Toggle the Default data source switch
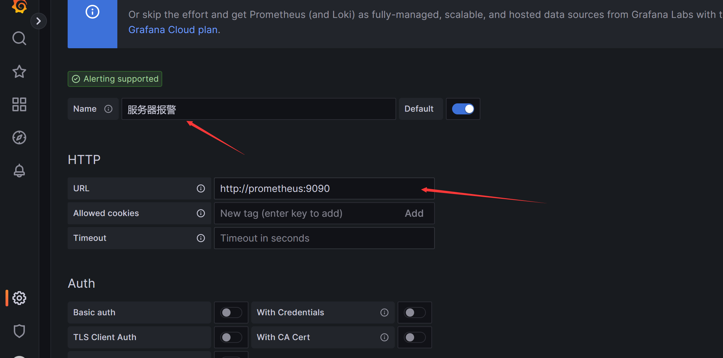The width and height of the screenshot is (723, 358). pyautogui.click(x=463, y=109)
